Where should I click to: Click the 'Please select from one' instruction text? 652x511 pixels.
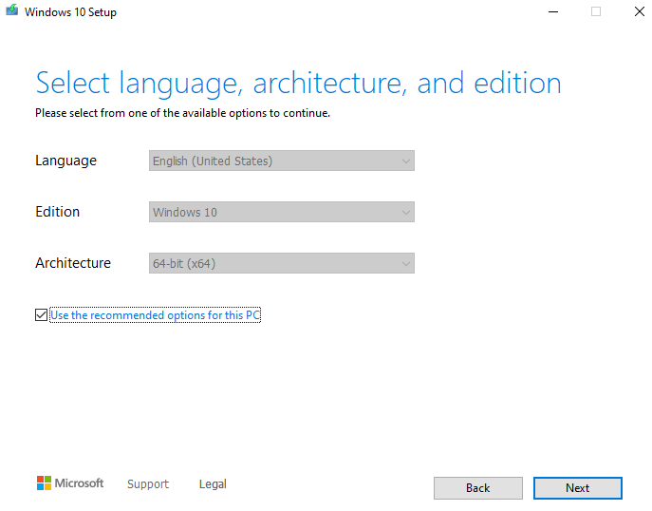(182, 113)
